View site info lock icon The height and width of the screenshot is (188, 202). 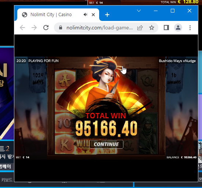coord(61,28)
